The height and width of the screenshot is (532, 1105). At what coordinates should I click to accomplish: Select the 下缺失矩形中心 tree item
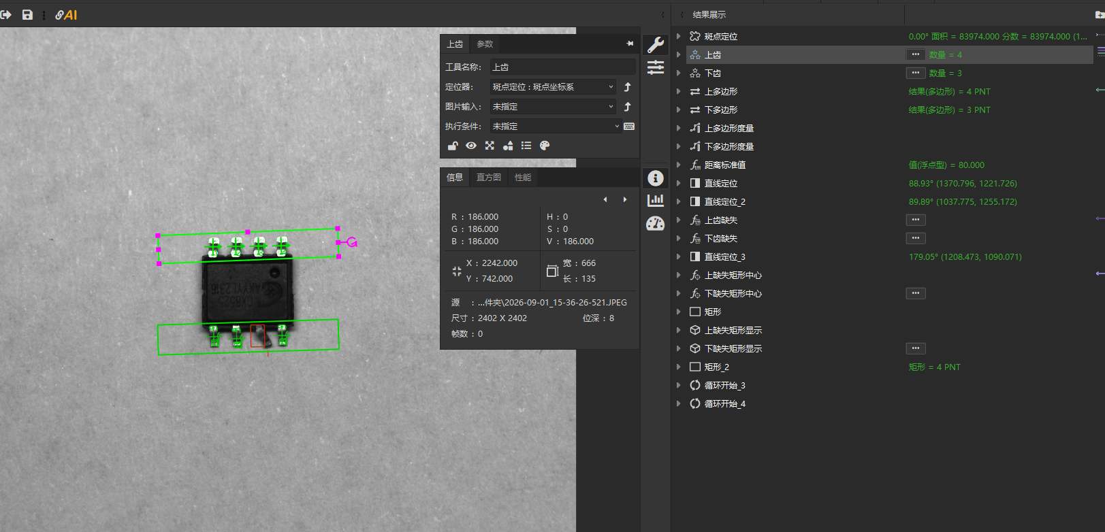733,293
